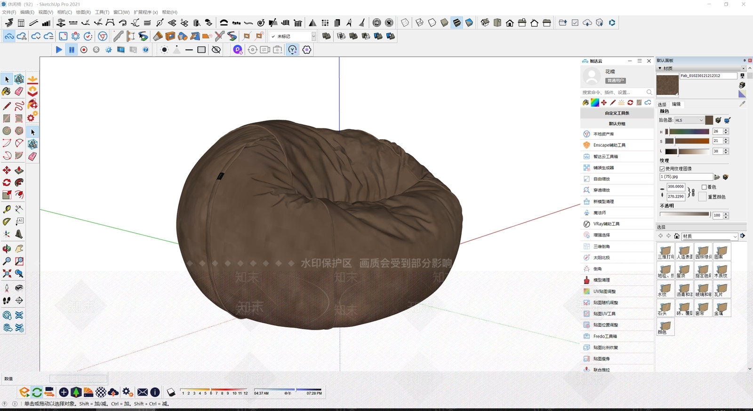Open animation settings blue gear icon

tap(108, 49)
